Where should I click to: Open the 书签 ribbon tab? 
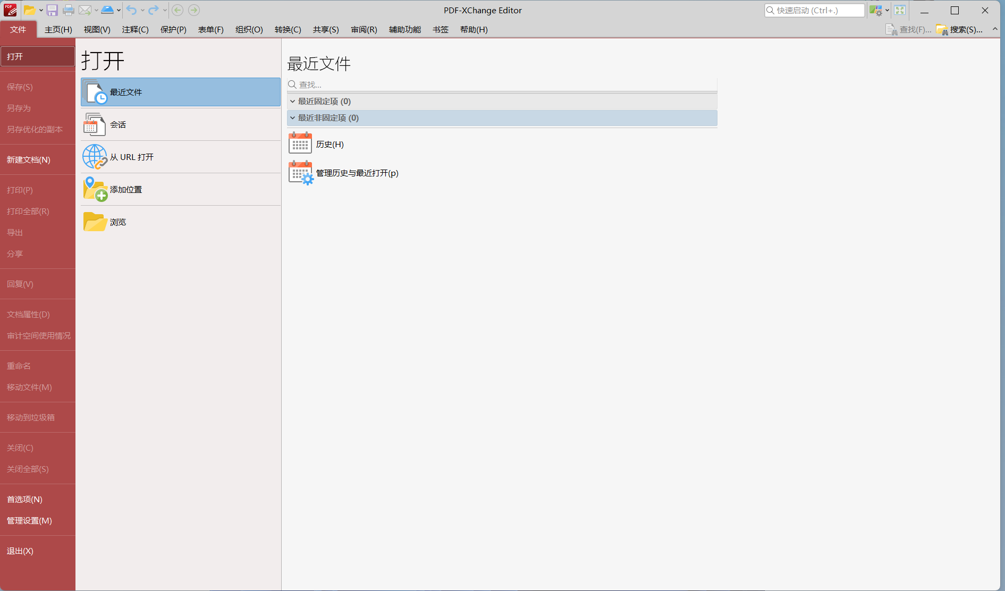(x=441, y=30)
